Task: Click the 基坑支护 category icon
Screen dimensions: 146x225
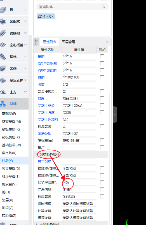Action: click(x=3, y=80)
